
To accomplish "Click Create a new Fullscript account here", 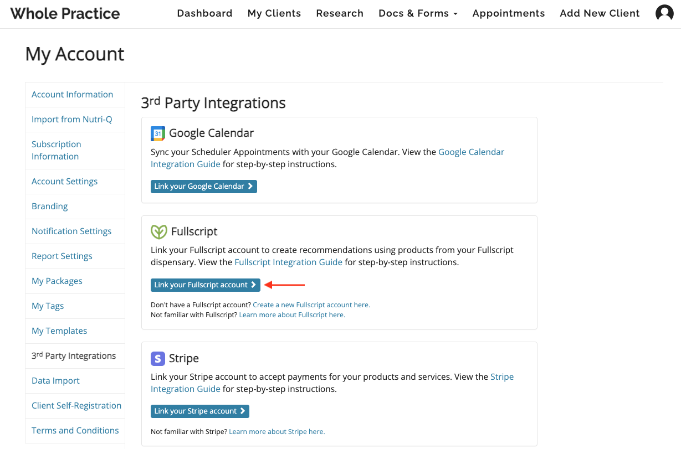I will pyautogui.click(x=311, y=305).
